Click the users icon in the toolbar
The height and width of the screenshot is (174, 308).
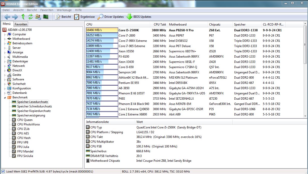point(38,17)
